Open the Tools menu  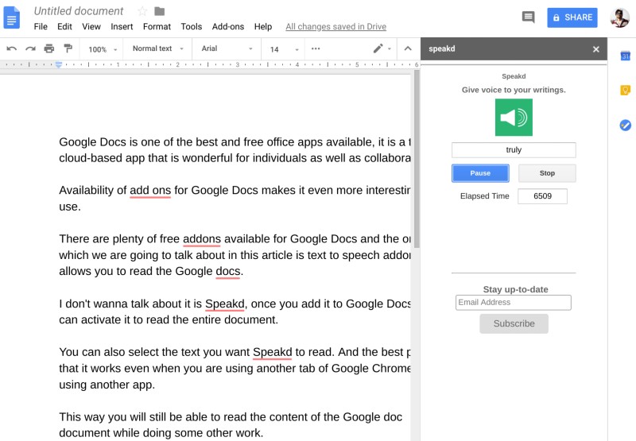[191, 27]
